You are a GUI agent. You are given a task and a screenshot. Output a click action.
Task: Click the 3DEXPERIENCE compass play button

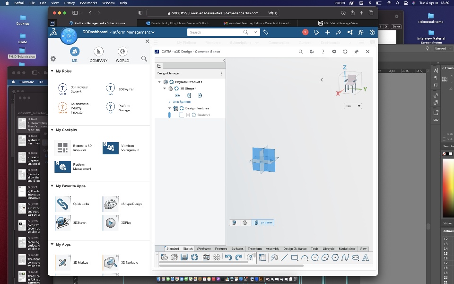69,36
